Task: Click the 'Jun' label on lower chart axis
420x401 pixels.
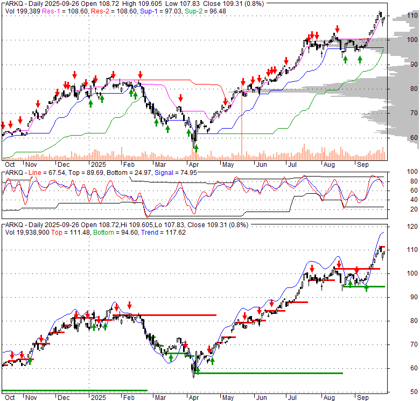Action: (x=262, y=398)
